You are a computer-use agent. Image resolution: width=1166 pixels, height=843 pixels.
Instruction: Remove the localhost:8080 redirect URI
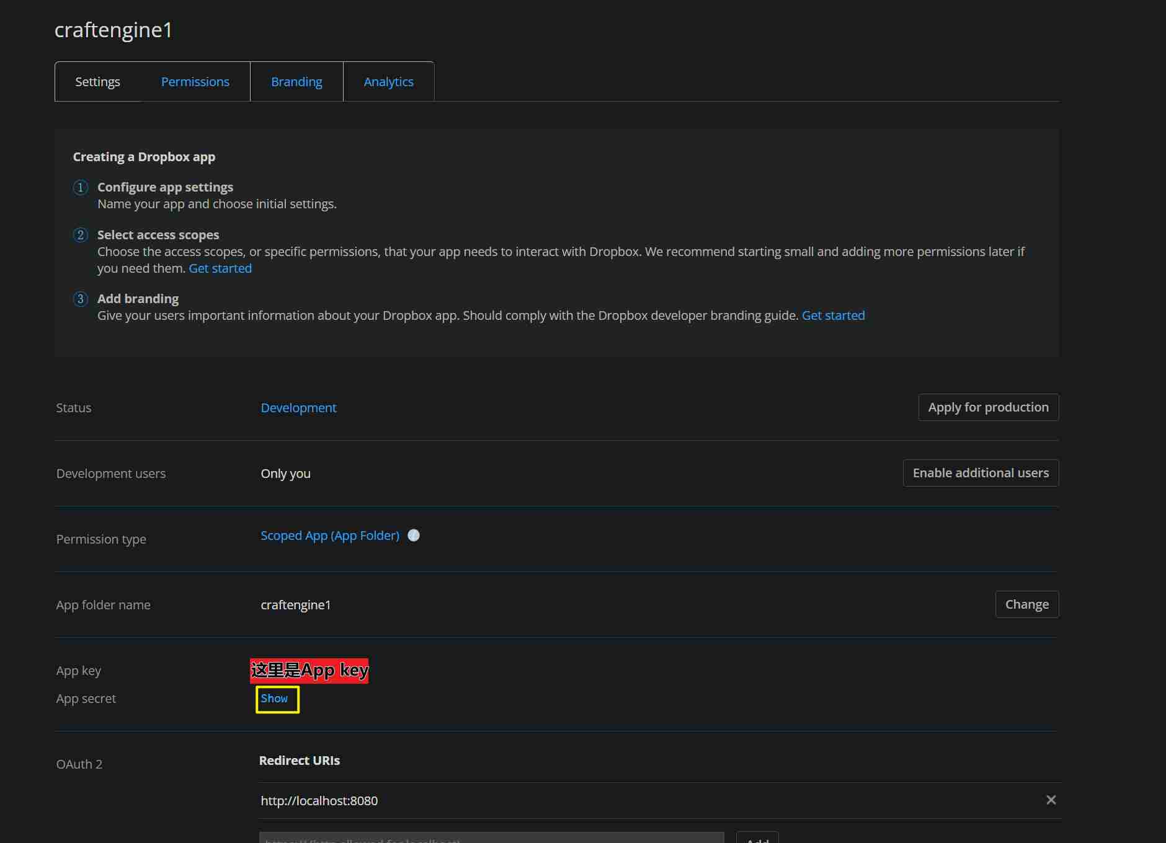pos(1051,800)
